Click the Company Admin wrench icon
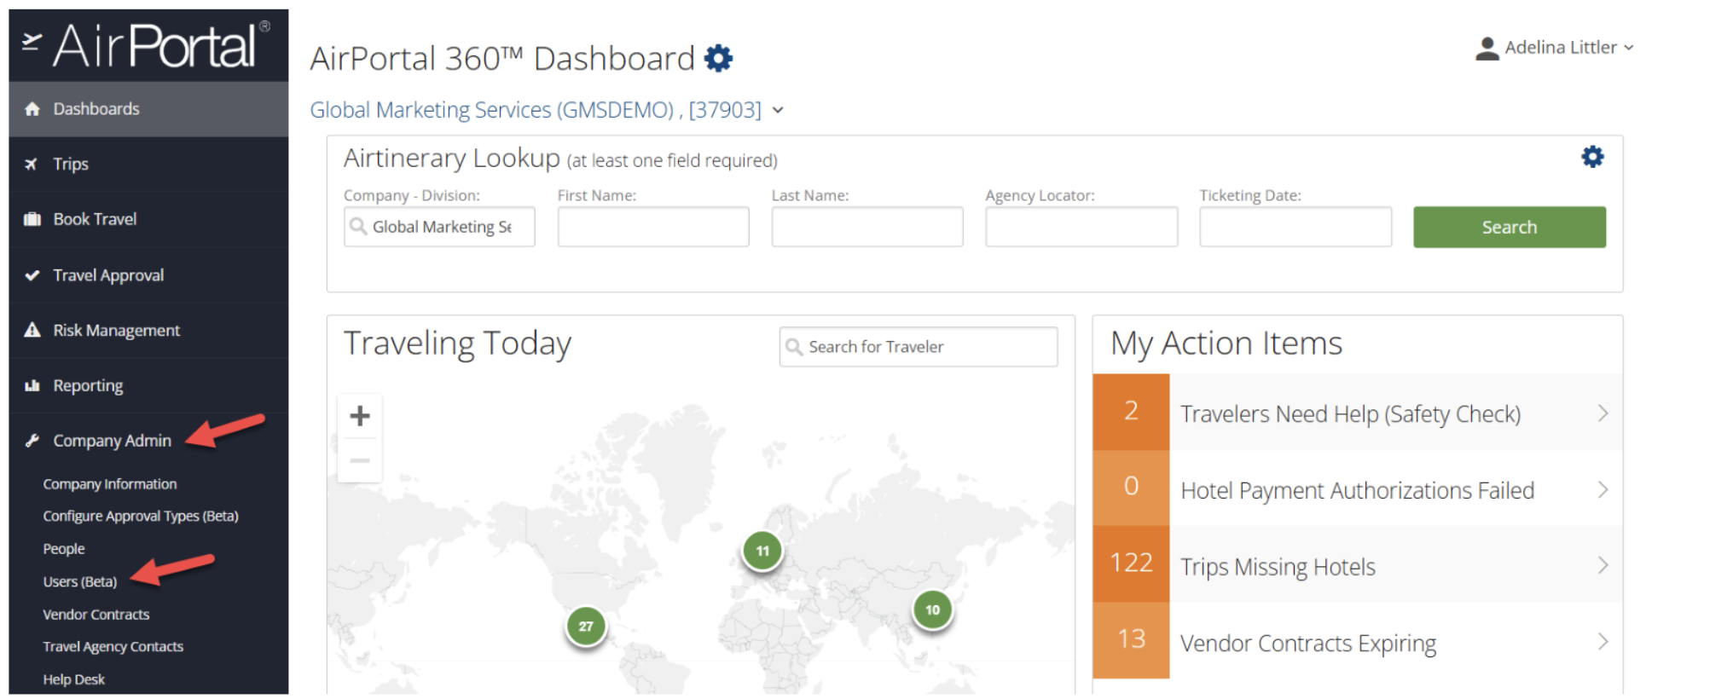Image resolution: width=1733 pixels, height=699 pixels. [32, 441]
